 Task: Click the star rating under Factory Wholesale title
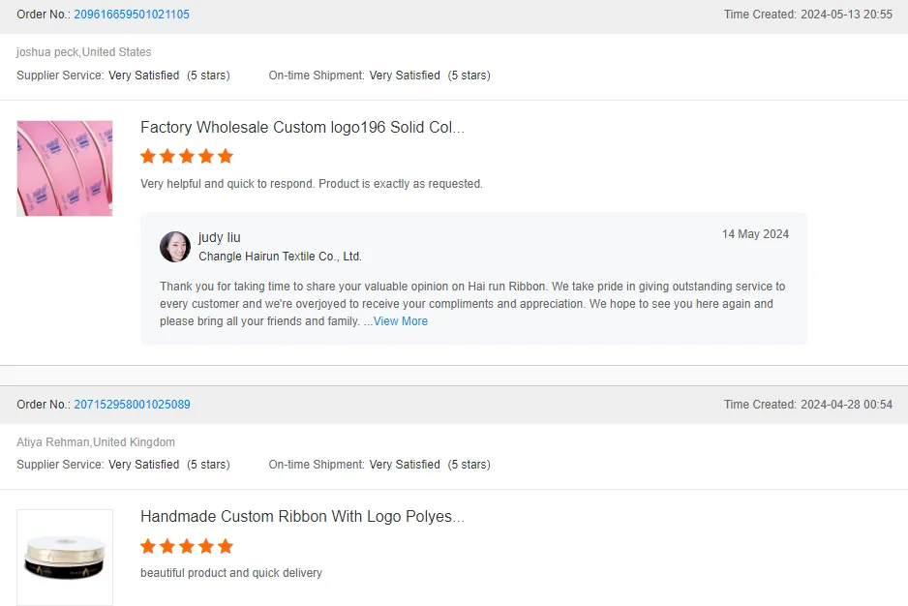tap(187, 157)
